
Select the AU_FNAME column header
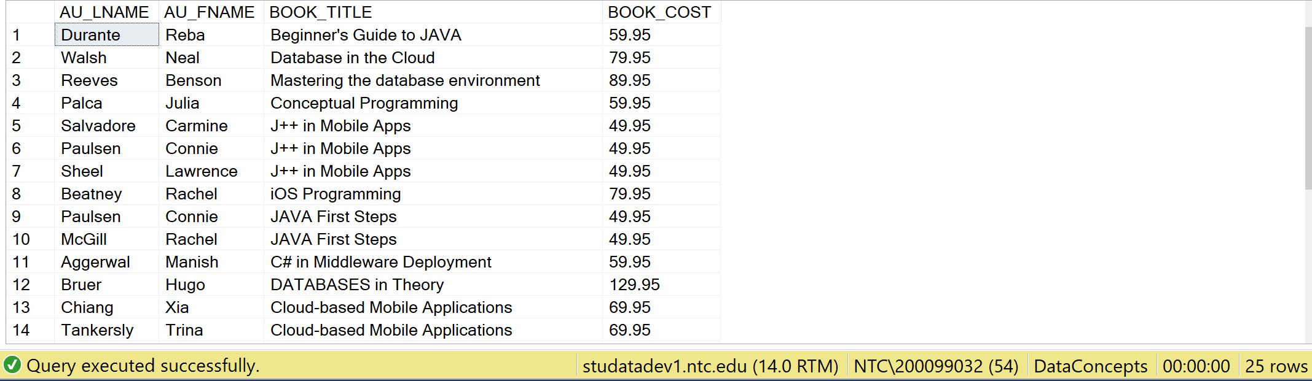tap(210, 12)
